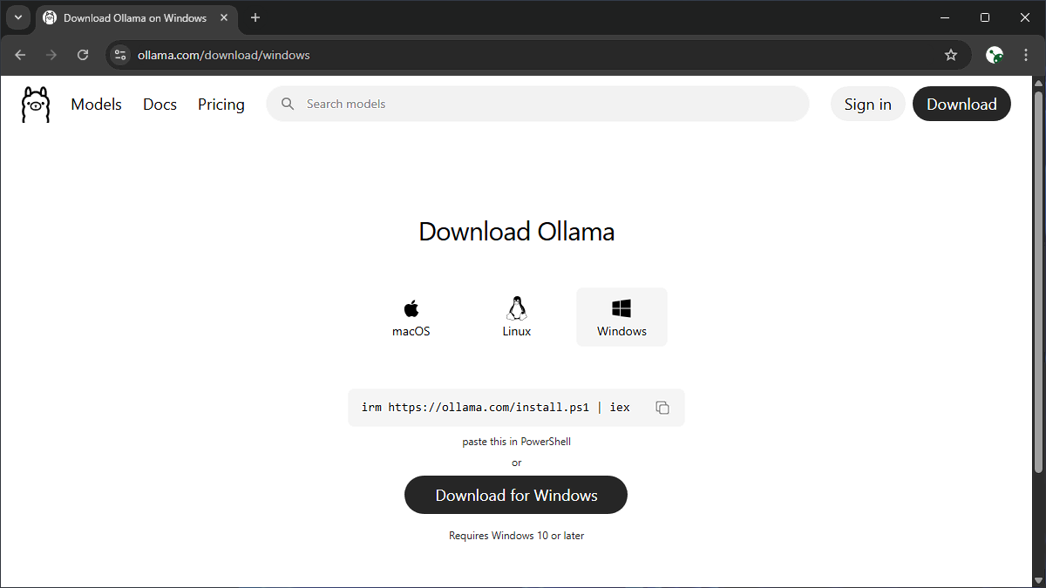Click 'paste this in PowerShell' text
This screenshot has height=588, width=1046.
[517, 442]
